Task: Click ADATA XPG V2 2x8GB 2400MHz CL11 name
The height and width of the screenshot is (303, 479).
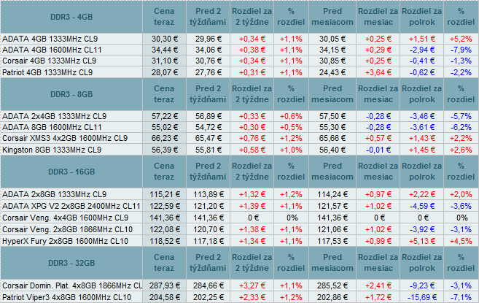Action: (71, 206)
